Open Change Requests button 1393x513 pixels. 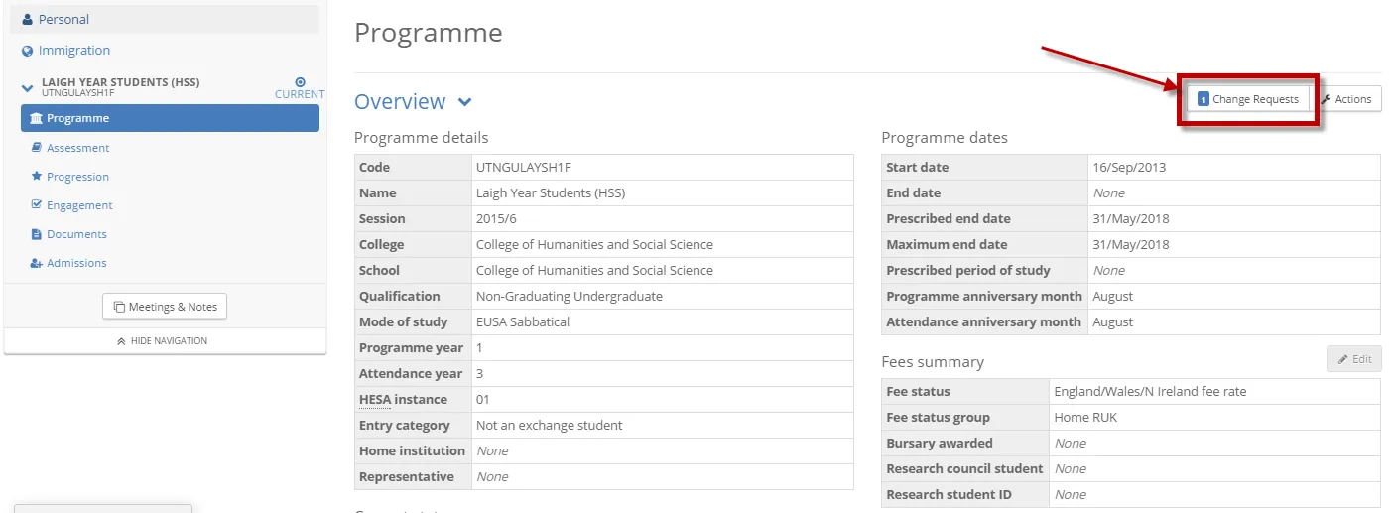point(1248,99)
